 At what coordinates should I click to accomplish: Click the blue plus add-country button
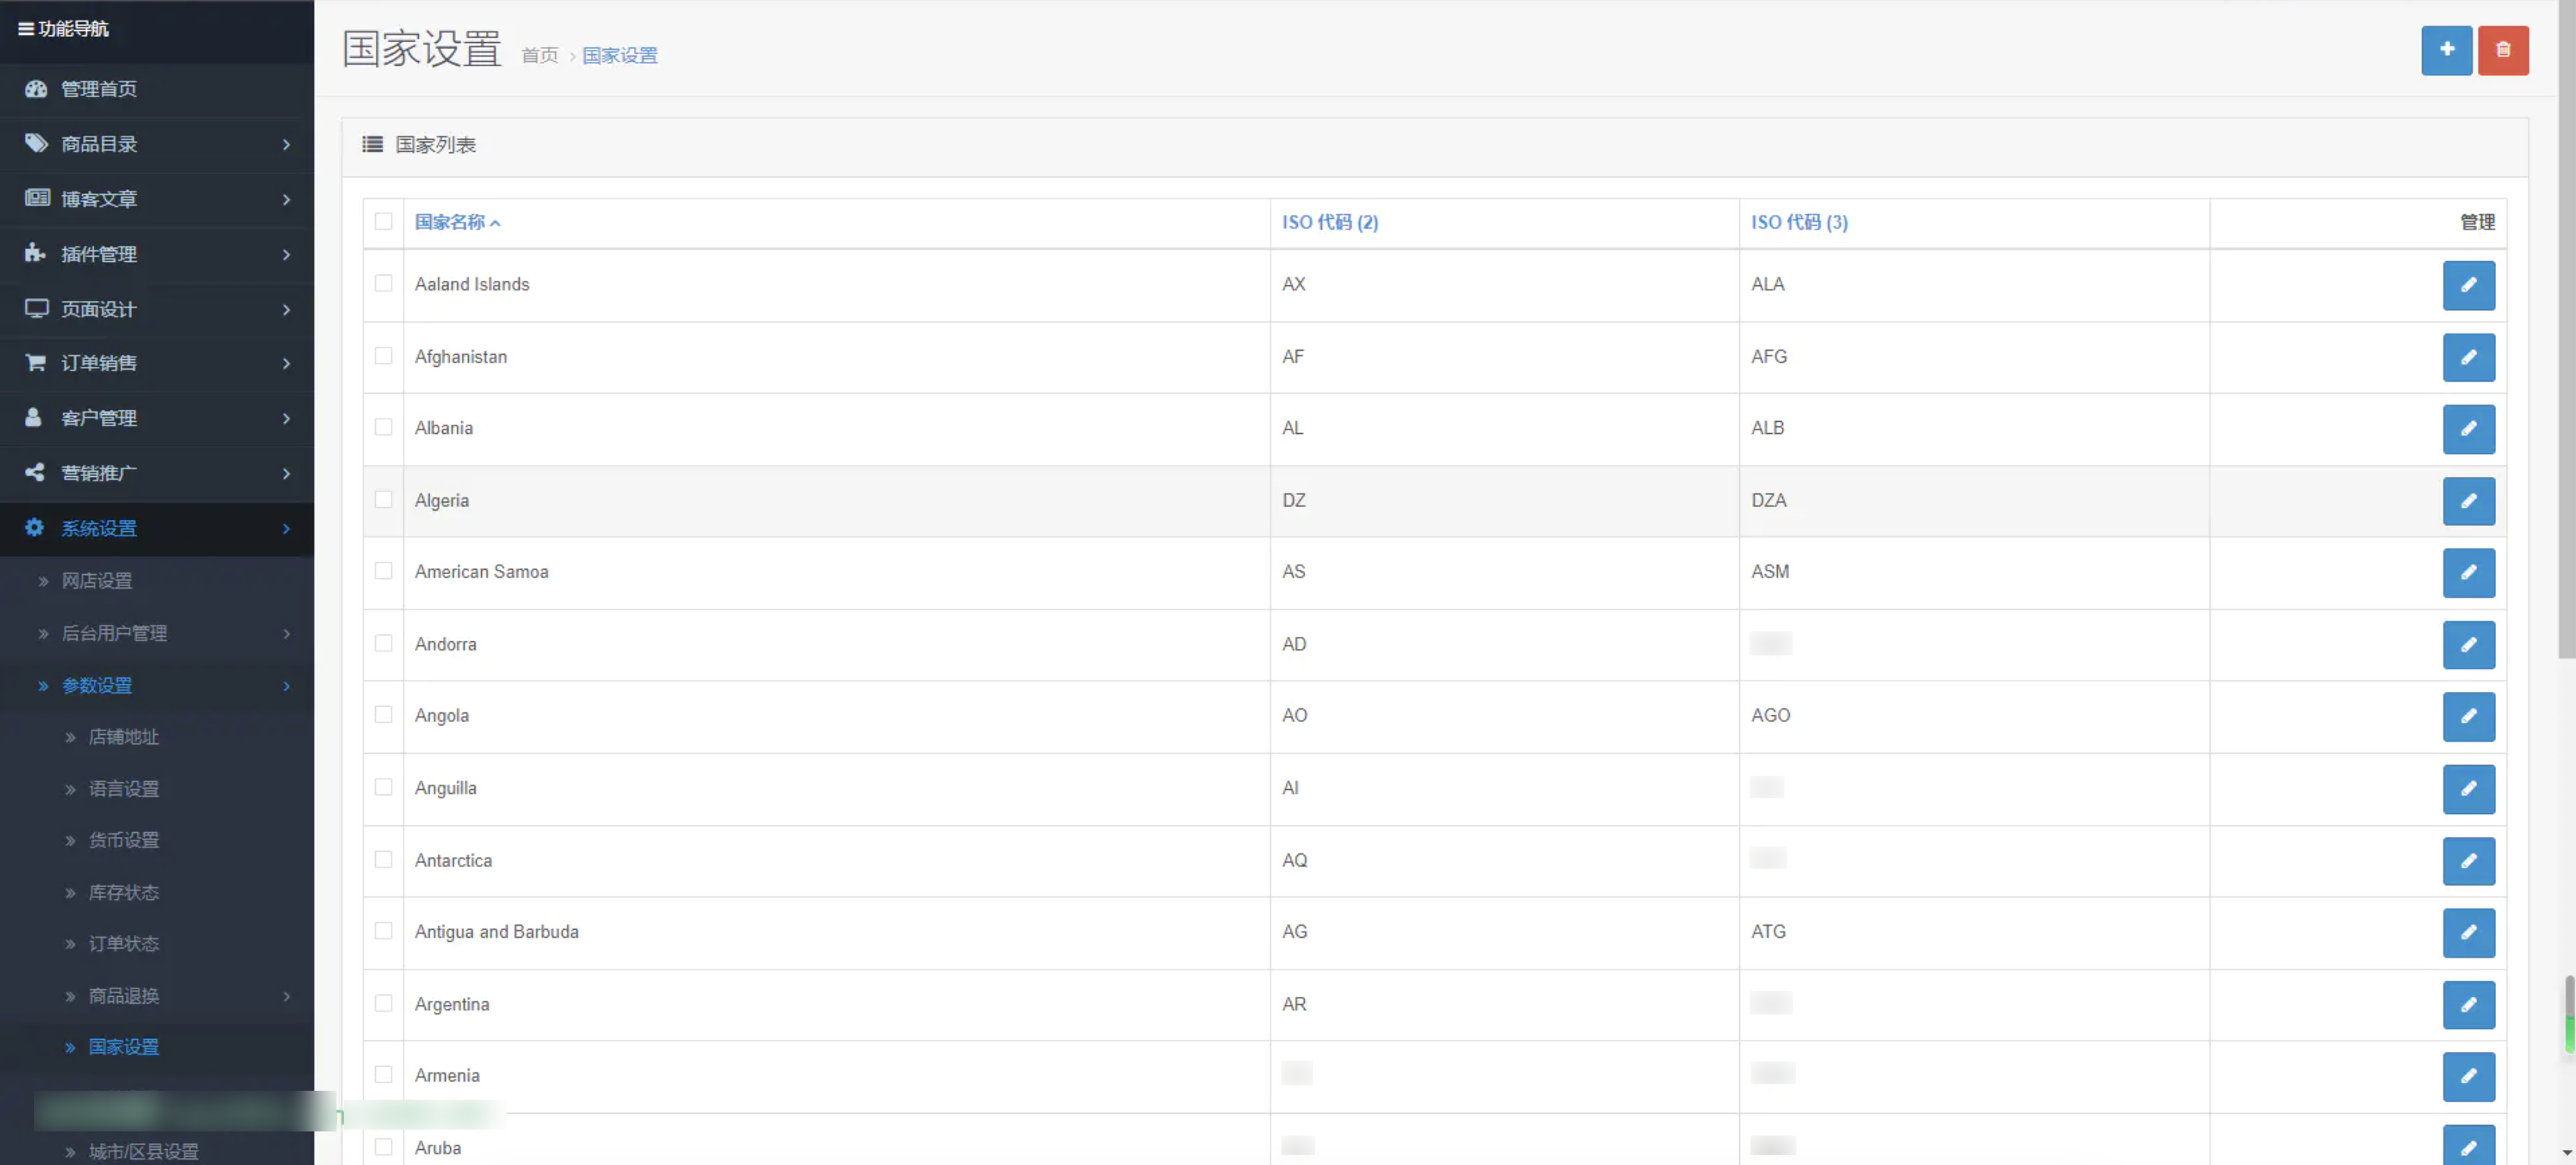point(2446,50)
